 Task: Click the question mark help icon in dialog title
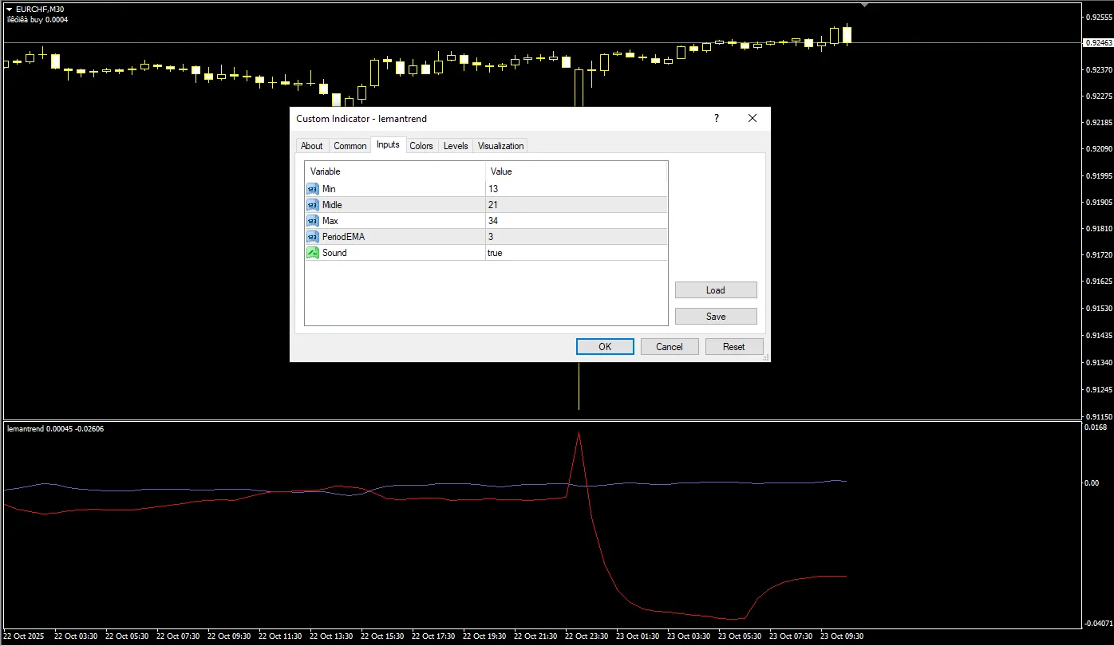(x=717, y=118)
